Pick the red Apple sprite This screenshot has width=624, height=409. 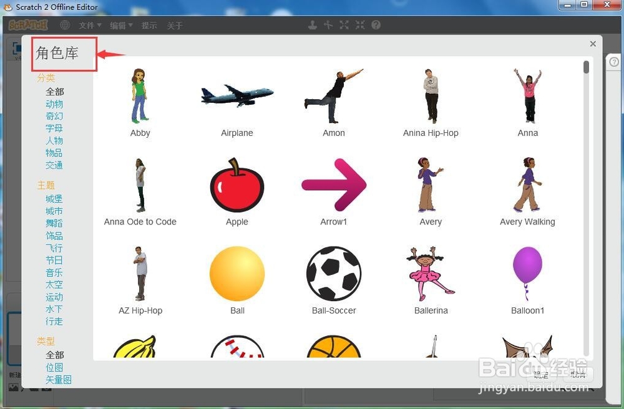236,185
